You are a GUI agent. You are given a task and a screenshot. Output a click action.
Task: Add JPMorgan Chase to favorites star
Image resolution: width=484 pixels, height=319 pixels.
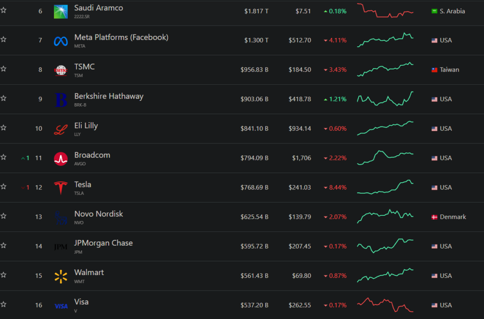click(x=3, y=246)
